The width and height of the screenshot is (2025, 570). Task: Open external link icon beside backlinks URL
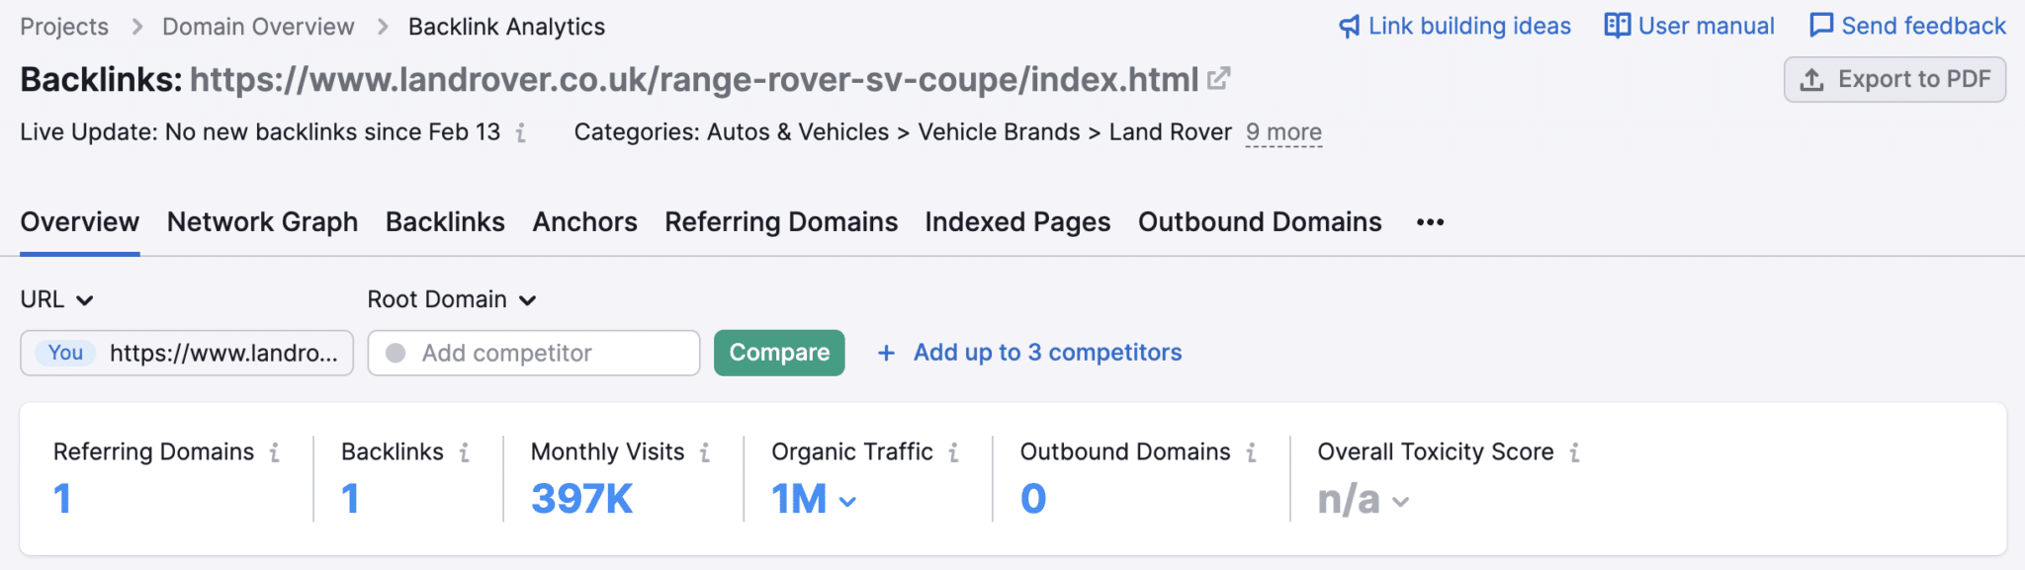tap(1219, 78)
